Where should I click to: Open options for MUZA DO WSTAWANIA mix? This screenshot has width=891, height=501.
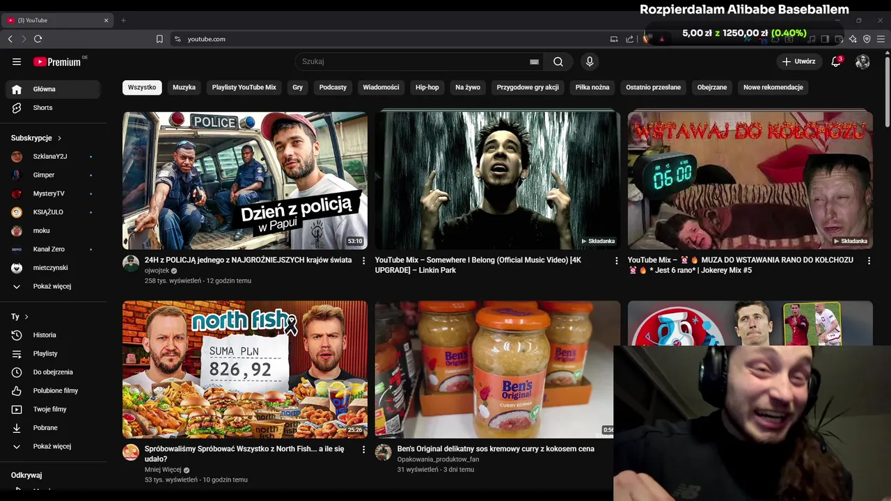point(869,261)
